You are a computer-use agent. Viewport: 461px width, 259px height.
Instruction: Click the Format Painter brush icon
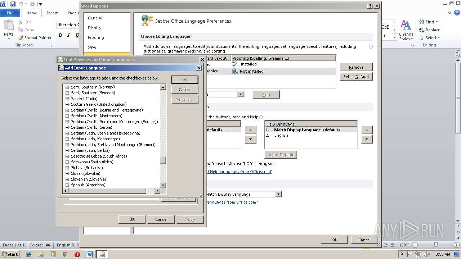(x=21, y=38)
